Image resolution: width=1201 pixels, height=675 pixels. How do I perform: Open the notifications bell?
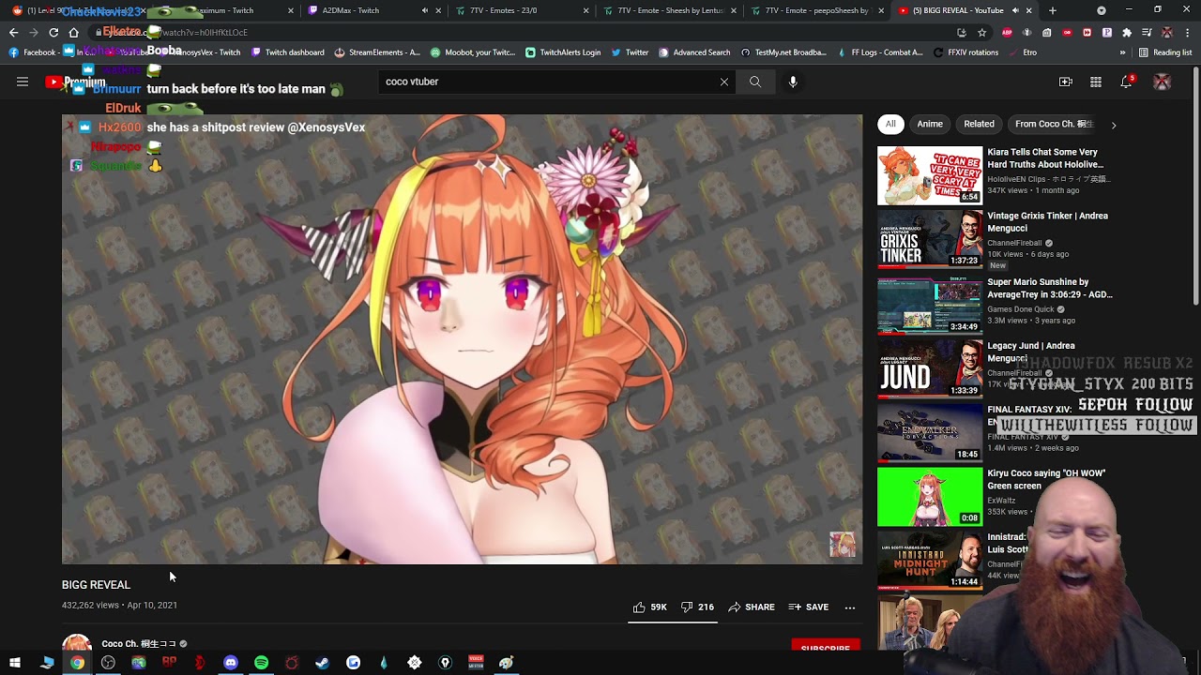1127,82
